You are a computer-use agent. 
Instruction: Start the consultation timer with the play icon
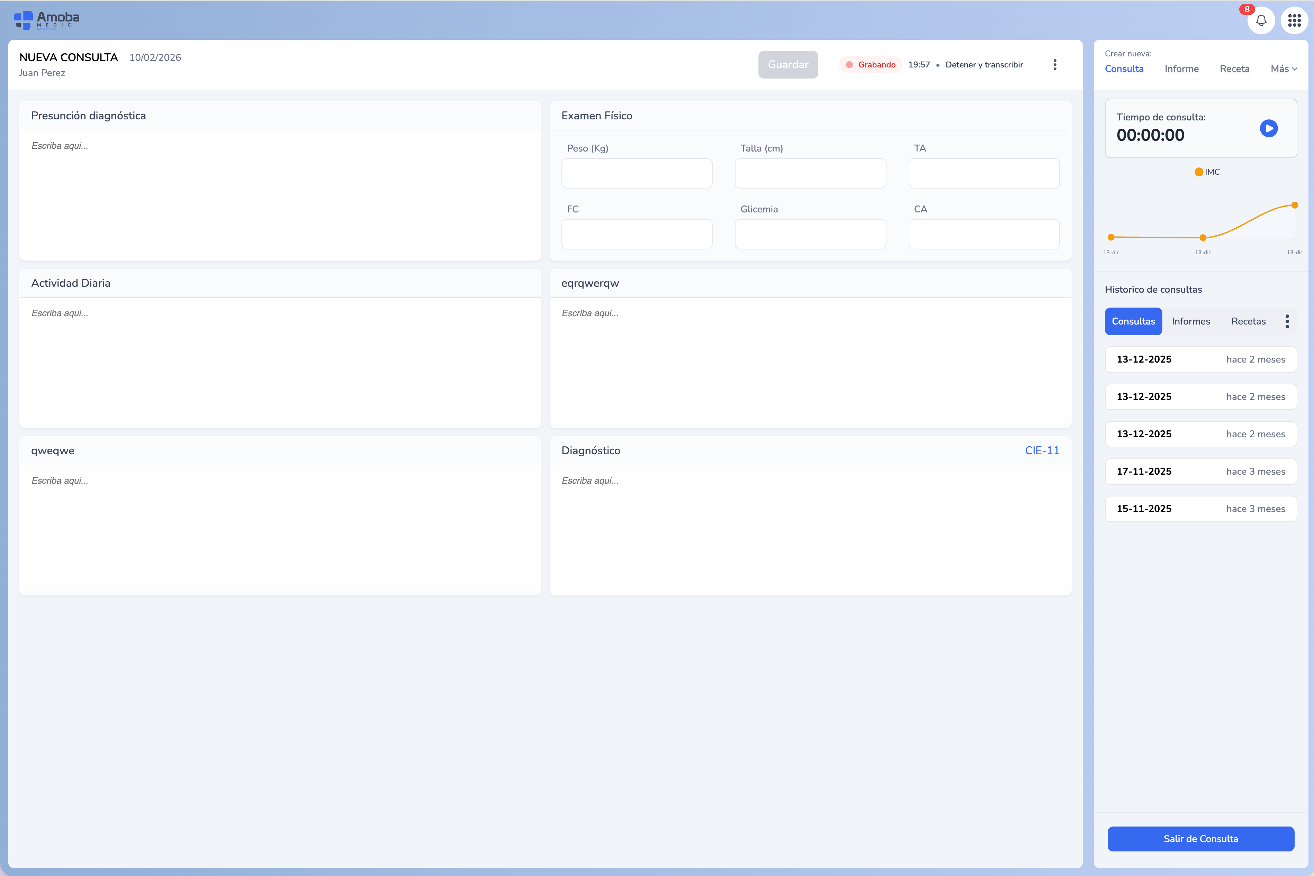(1269, 128)
